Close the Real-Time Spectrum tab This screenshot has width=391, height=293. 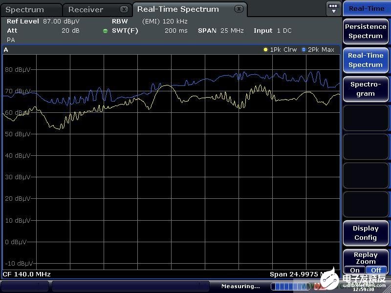(239, 9)
